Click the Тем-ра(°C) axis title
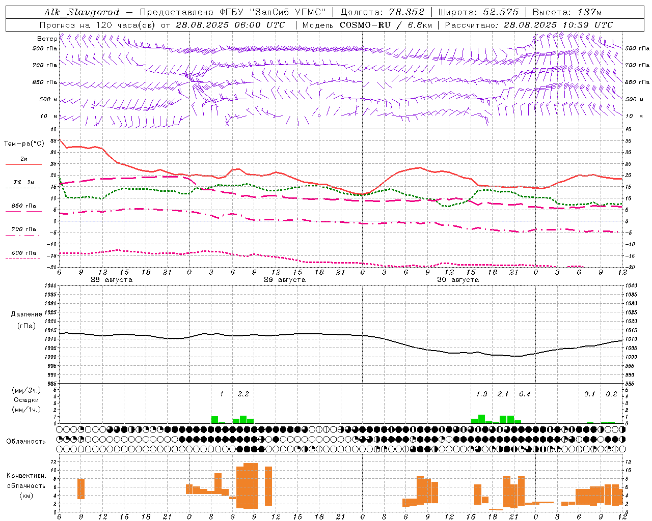The height and width of the screenshot is (521, 652). pos(24,144)
